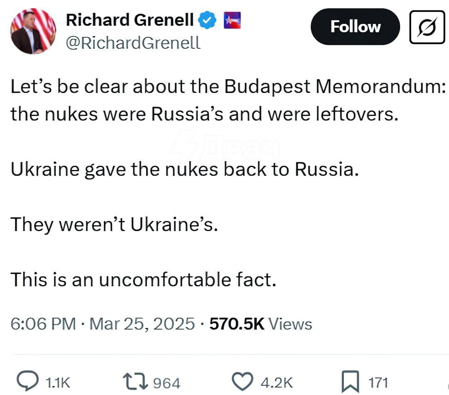Open the Richard Grenell display name

130,20
